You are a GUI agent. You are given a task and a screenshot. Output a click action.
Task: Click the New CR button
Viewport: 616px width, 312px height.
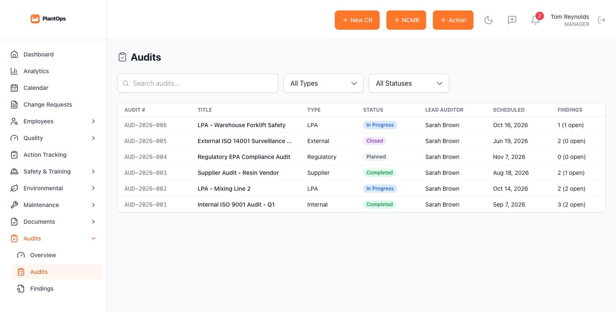[x=357, y=20]
